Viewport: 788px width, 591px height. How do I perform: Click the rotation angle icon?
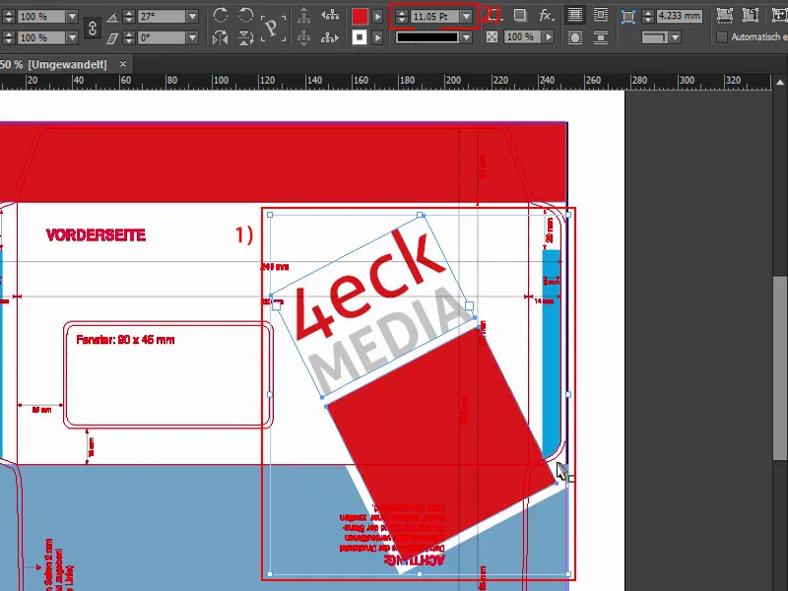tap(112, 17)
